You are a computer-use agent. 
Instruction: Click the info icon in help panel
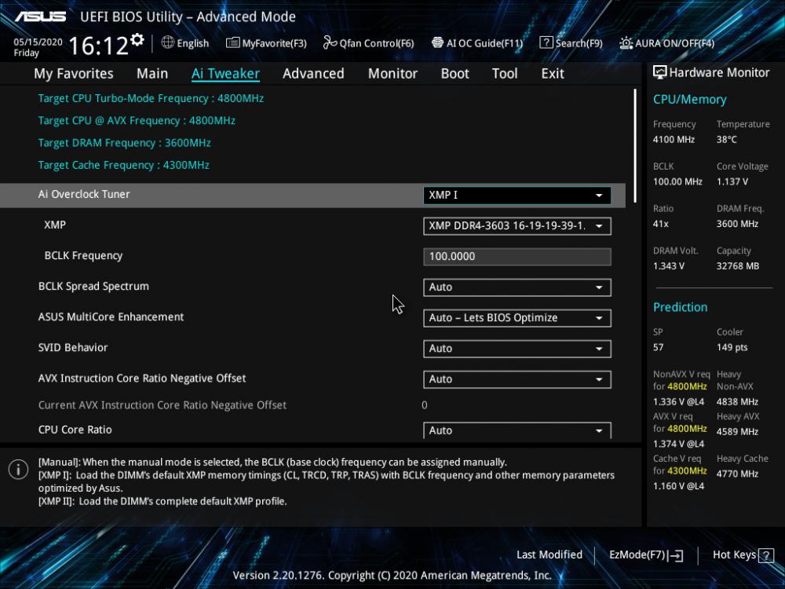click(19, 470)
